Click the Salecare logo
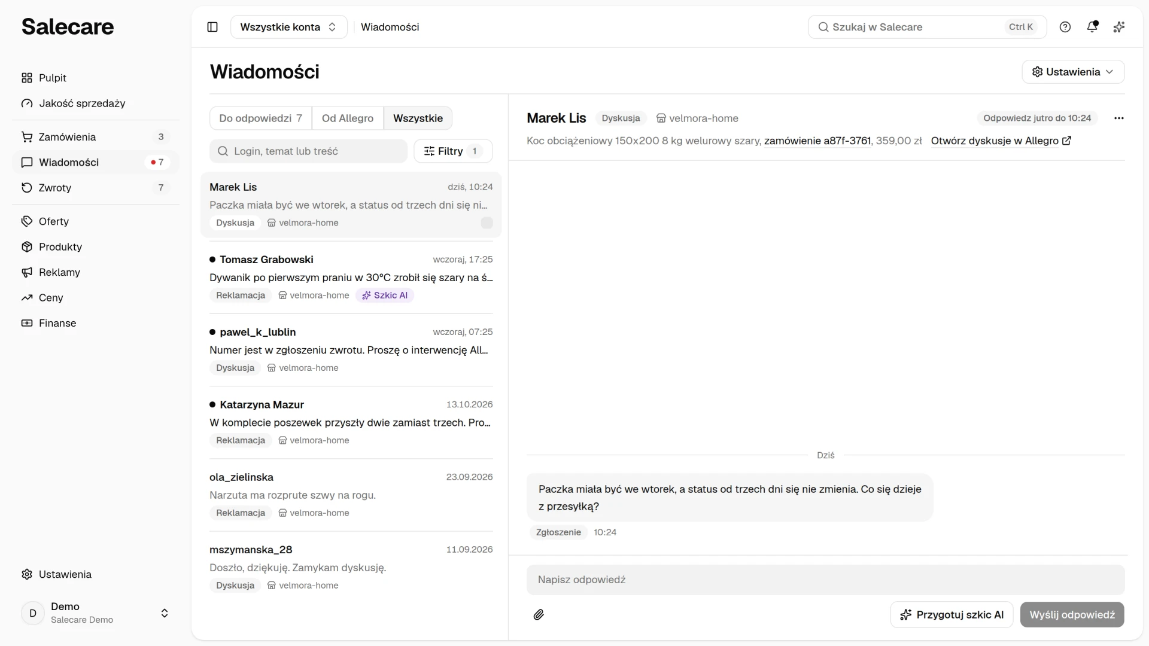 [x=68, y=26]
